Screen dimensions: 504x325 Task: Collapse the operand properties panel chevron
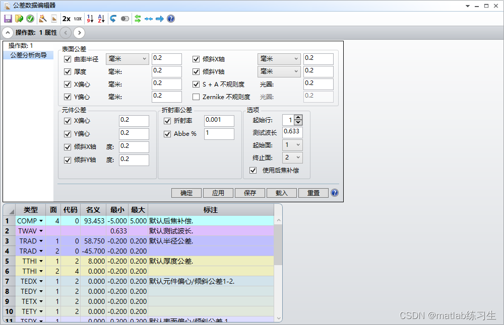pyautogui.click(x=8, y=32)
